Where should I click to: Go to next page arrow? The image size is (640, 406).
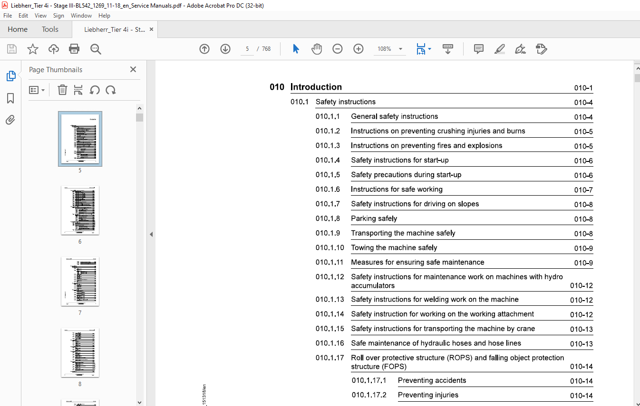coord(225,49)
